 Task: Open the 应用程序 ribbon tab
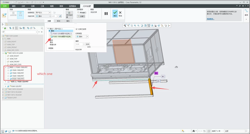pos(73,6)
